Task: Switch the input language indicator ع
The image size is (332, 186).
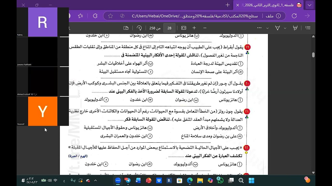Action: click(64, 181)
